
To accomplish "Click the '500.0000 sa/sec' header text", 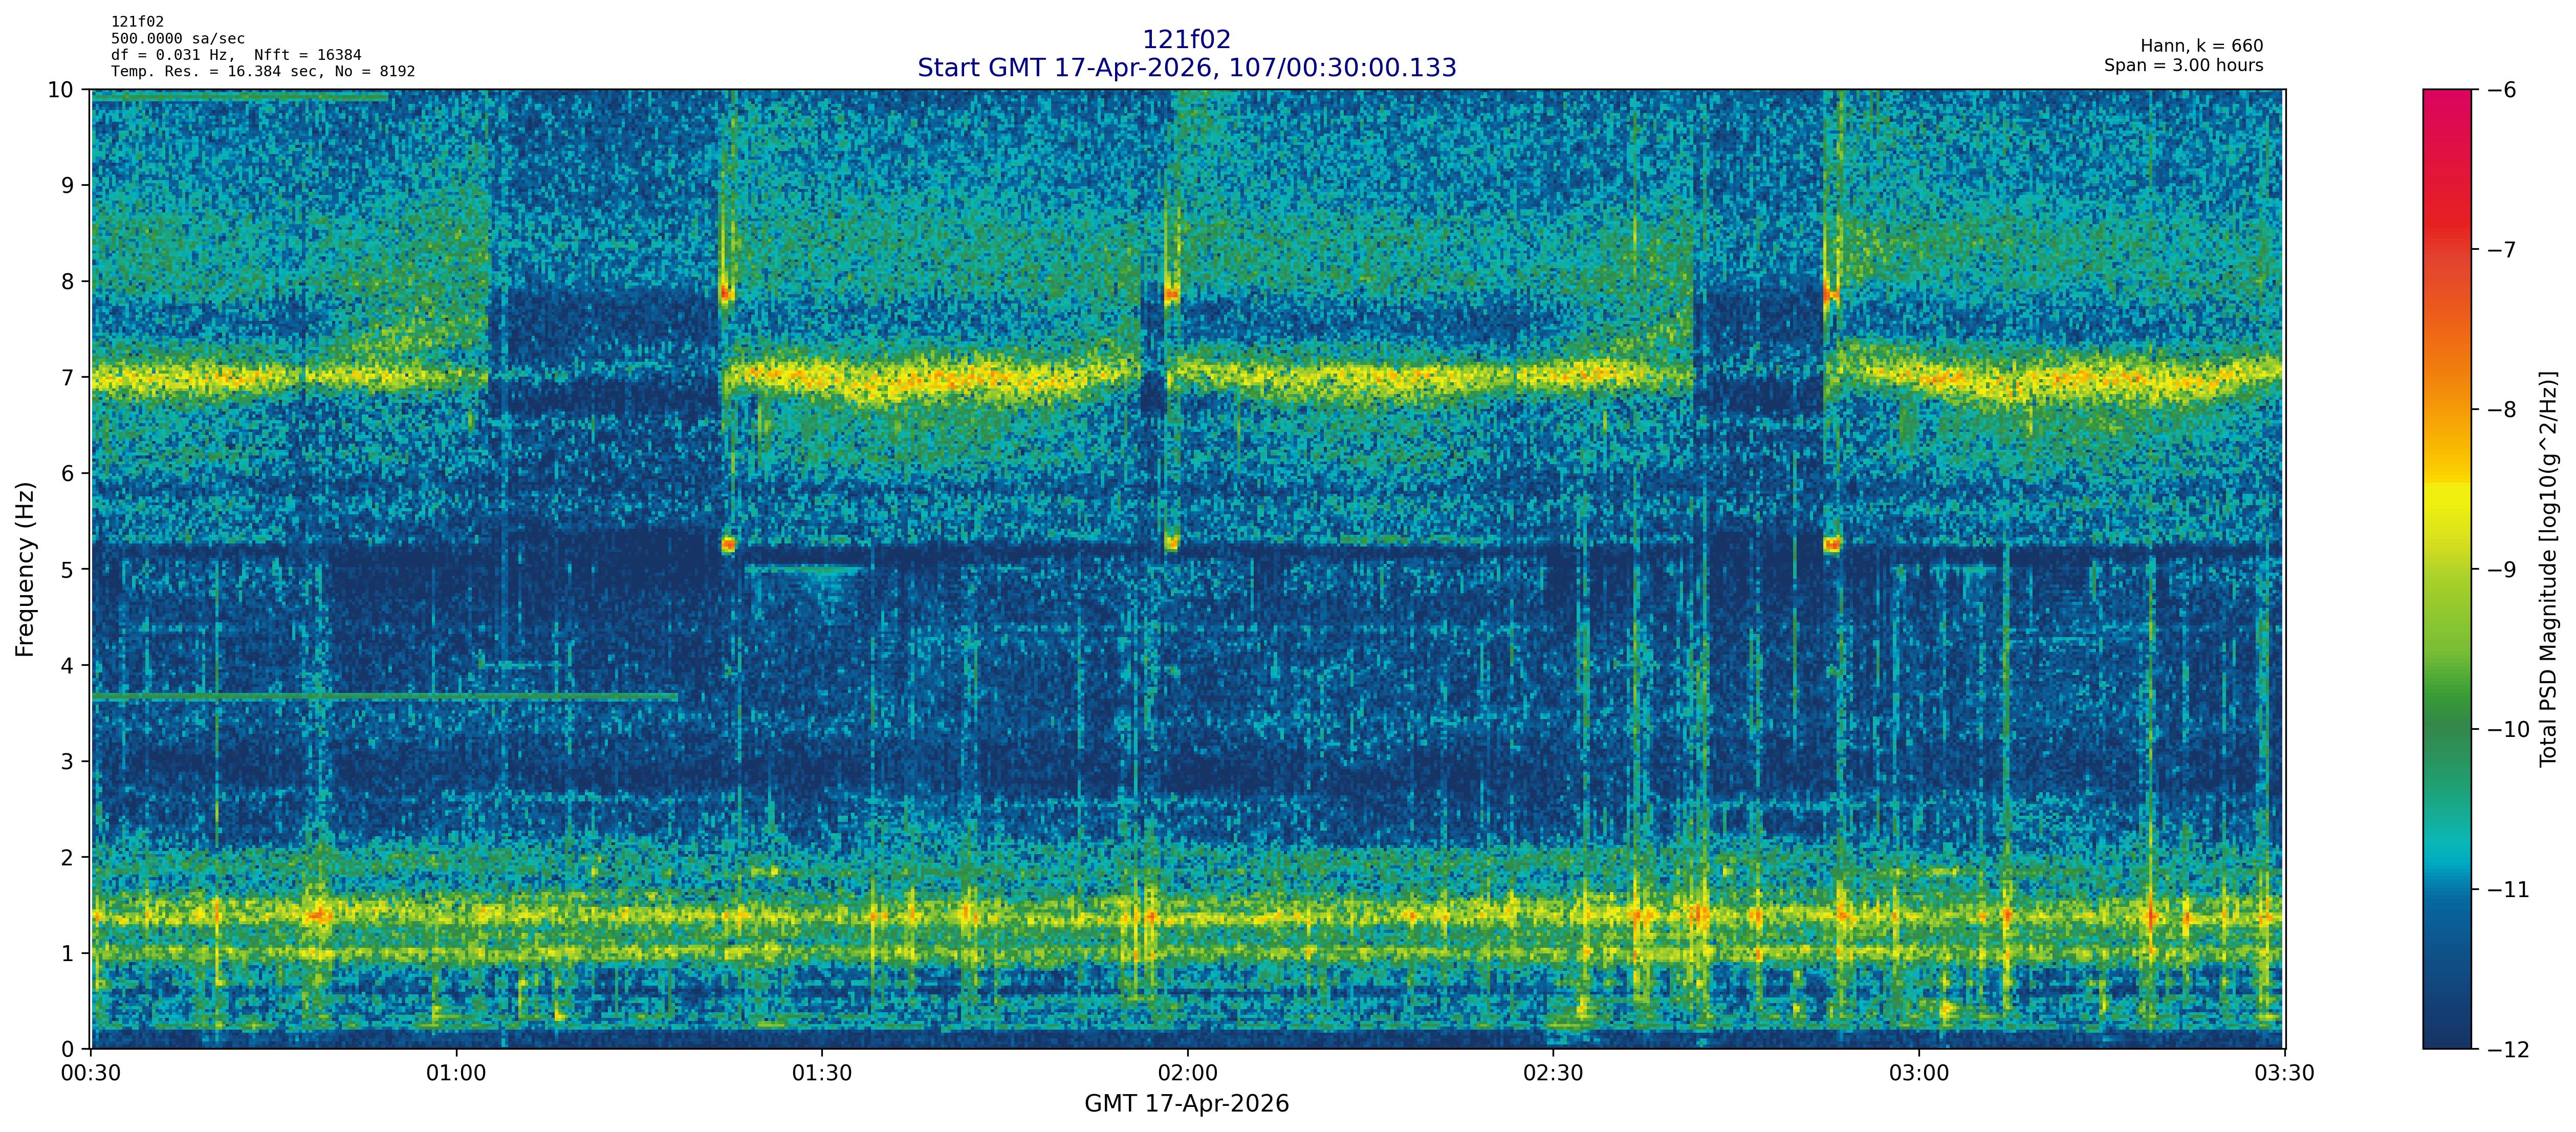I will pos(178,39).
